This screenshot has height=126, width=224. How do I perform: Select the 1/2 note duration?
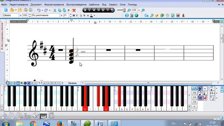[195, 102]
